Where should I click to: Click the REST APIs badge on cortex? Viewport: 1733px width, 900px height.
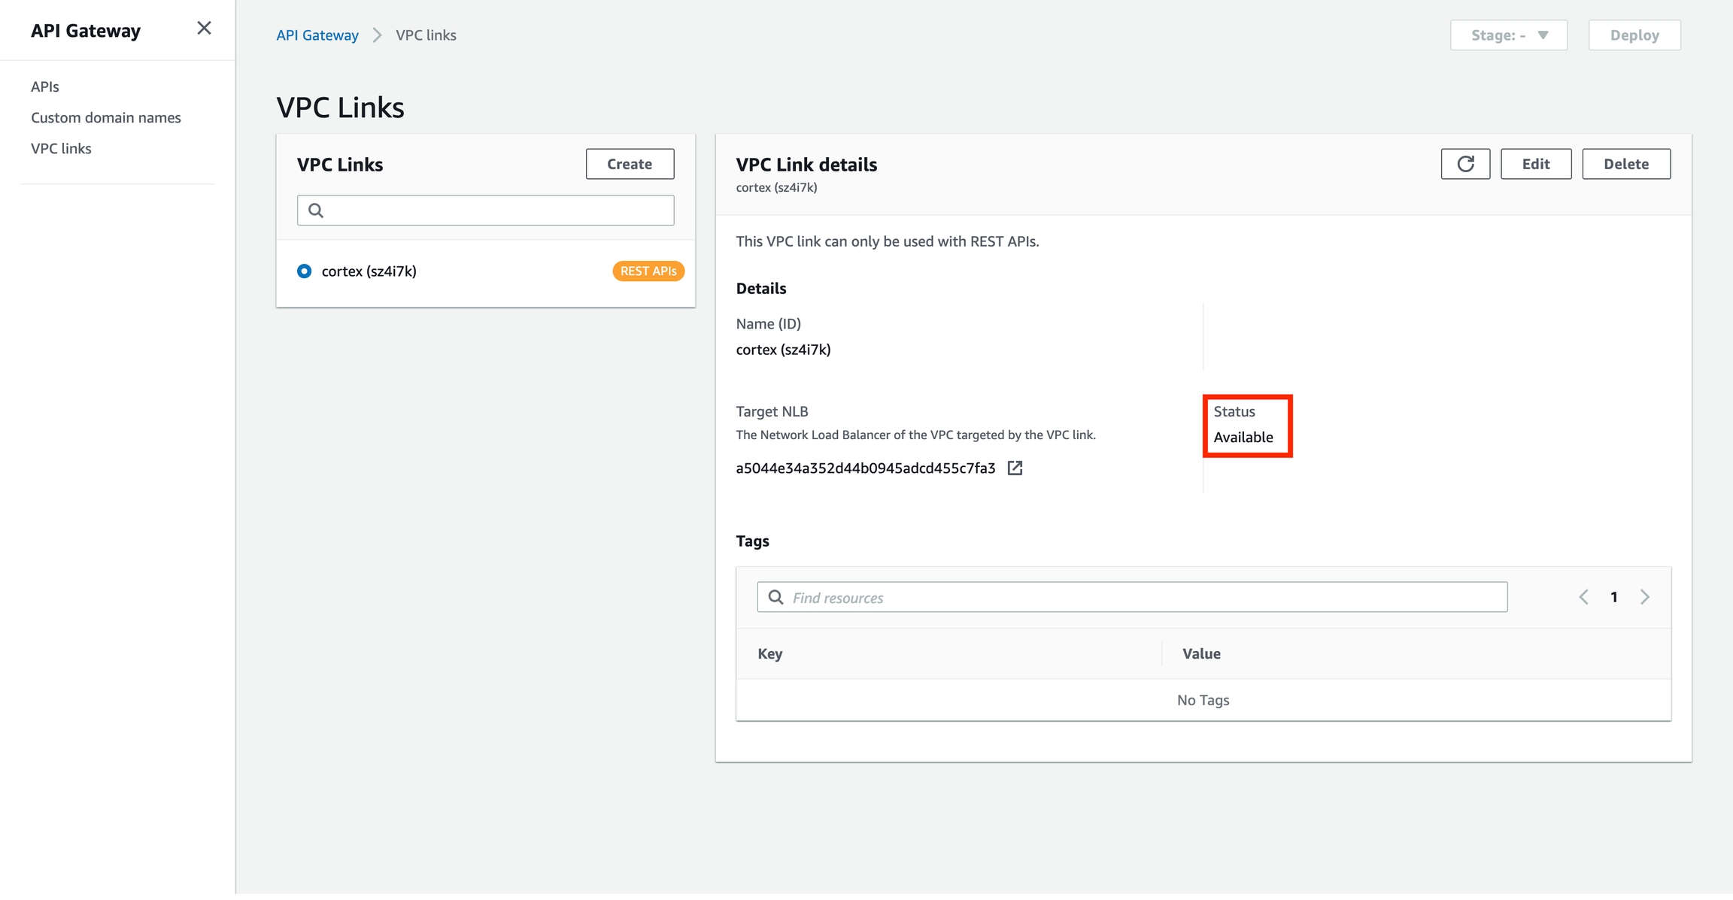coord(648,271)
